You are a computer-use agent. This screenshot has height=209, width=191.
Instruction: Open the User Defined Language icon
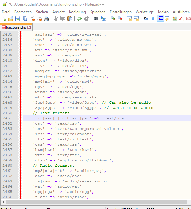167,19
